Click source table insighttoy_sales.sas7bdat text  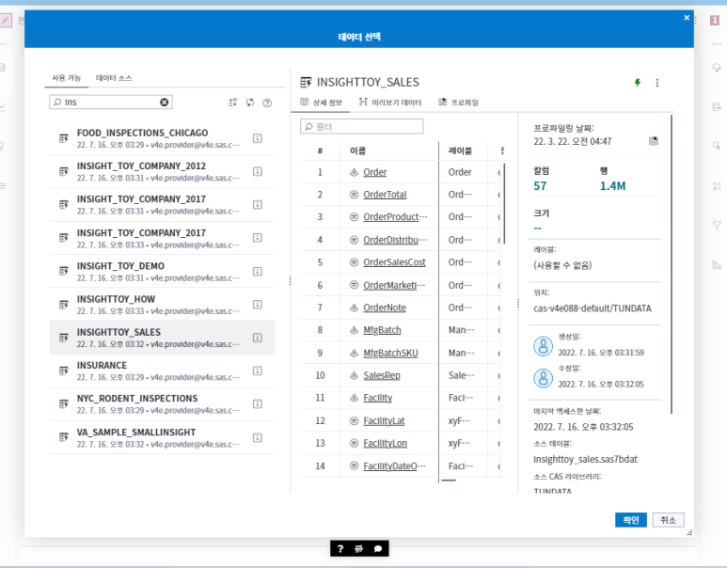[x=585, y=459]
